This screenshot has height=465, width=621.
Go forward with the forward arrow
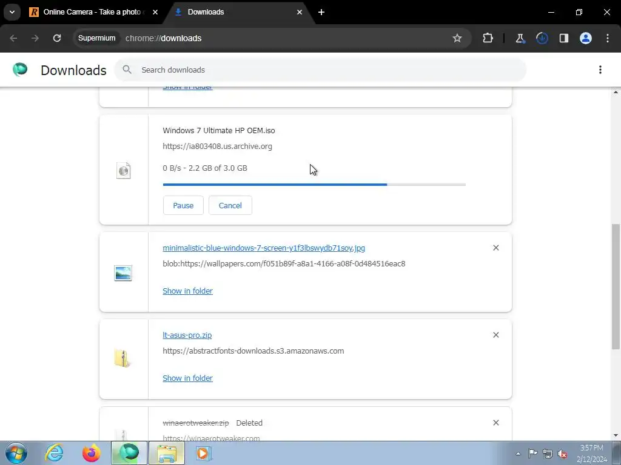35,38
